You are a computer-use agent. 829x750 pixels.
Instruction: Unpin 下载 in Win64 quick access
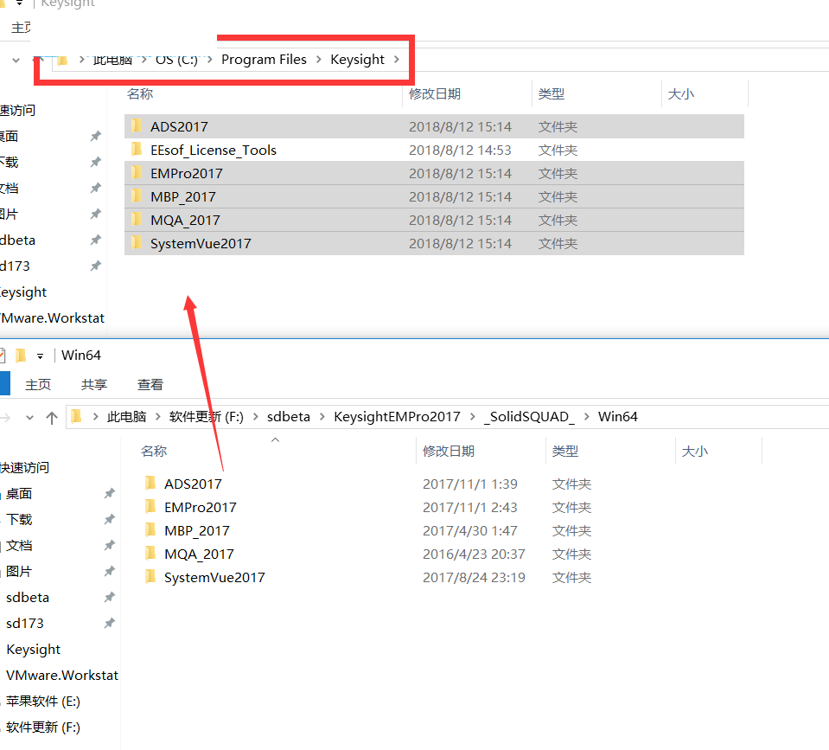click(110, 519)
